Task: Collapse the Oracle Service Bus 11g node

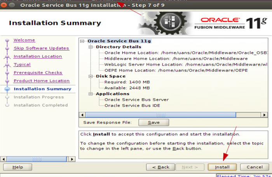Action: (82, 41)
